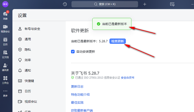Open 获取最新客户端 link
The image size is (194, 112).
(82, 111)
